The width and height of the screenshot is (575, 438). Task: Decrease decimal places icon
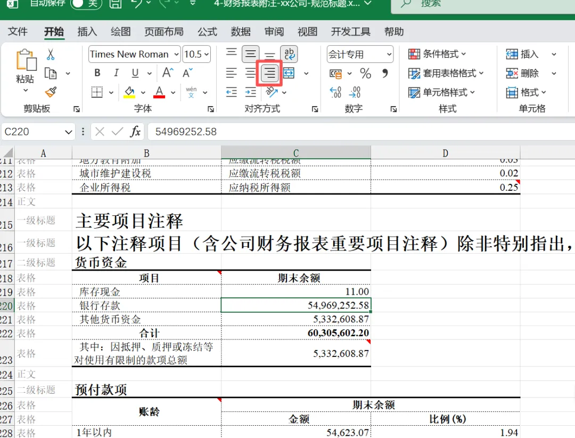[355, 92]
